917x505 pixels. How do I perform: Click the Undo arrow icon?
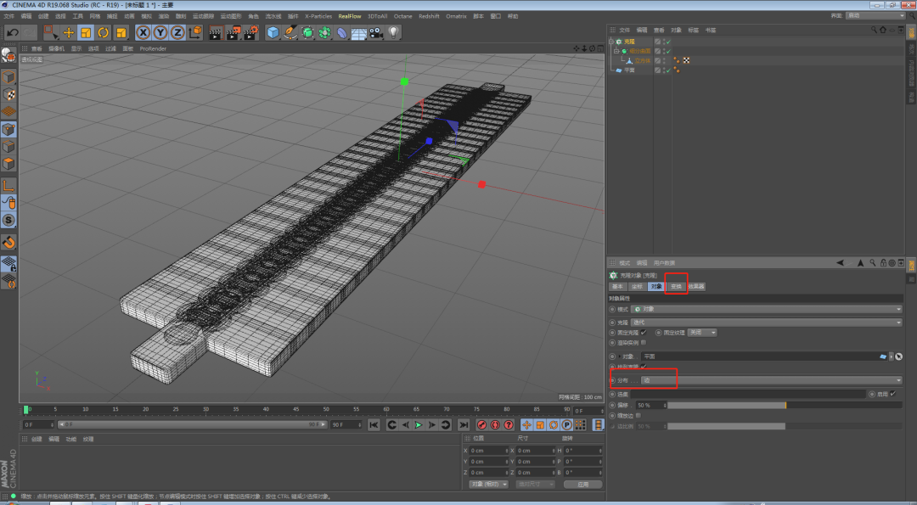pyautogui.click(x=12, y=32)
